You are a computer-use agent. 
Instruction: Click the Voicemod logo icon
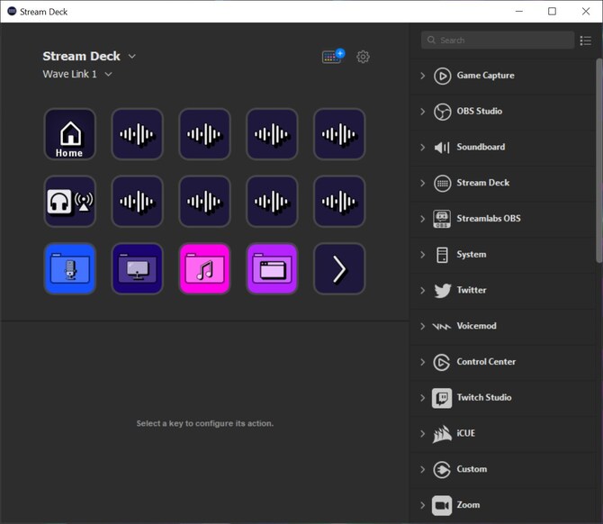coord(442,326)
